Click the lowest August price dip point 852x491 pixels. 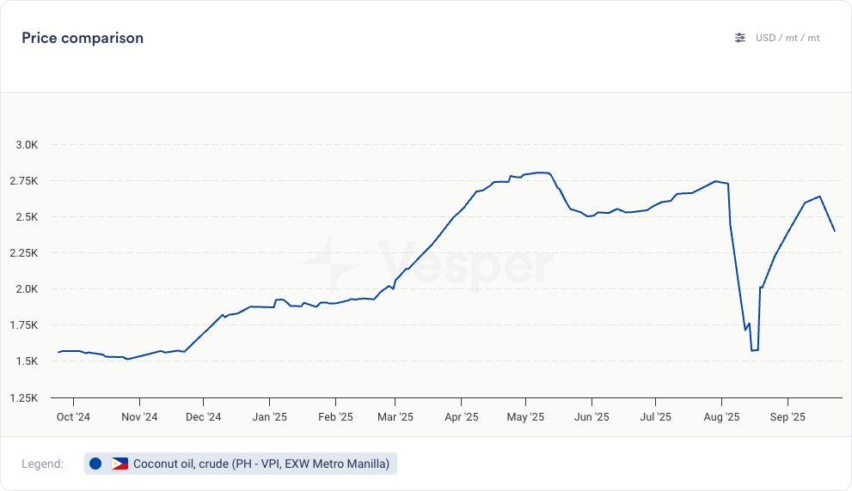click(753, 350)
